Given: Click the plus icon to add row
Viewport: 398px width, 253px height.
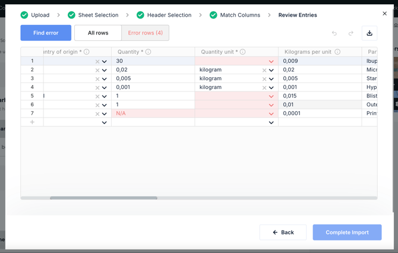Looking at the screenshot, I should [x=32, y=122].
